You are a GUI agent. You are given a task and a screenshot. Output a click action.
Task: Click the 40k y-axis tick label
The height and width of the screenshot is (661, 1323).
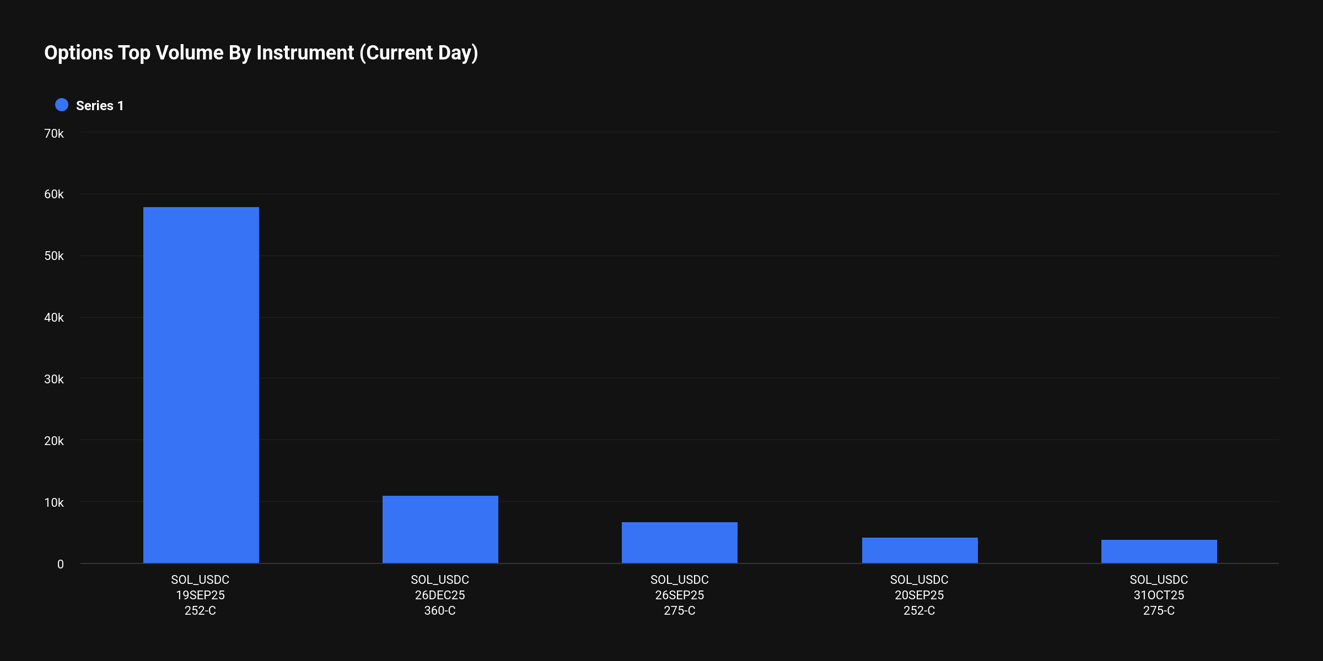(54, 318)
